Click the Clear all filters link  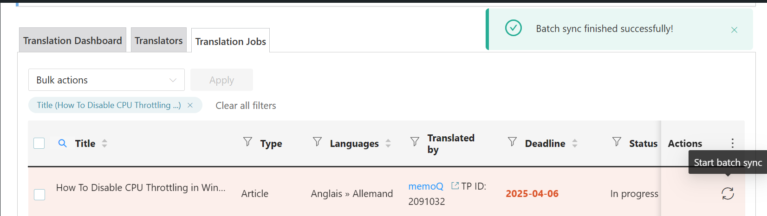(x=246, y=106)
